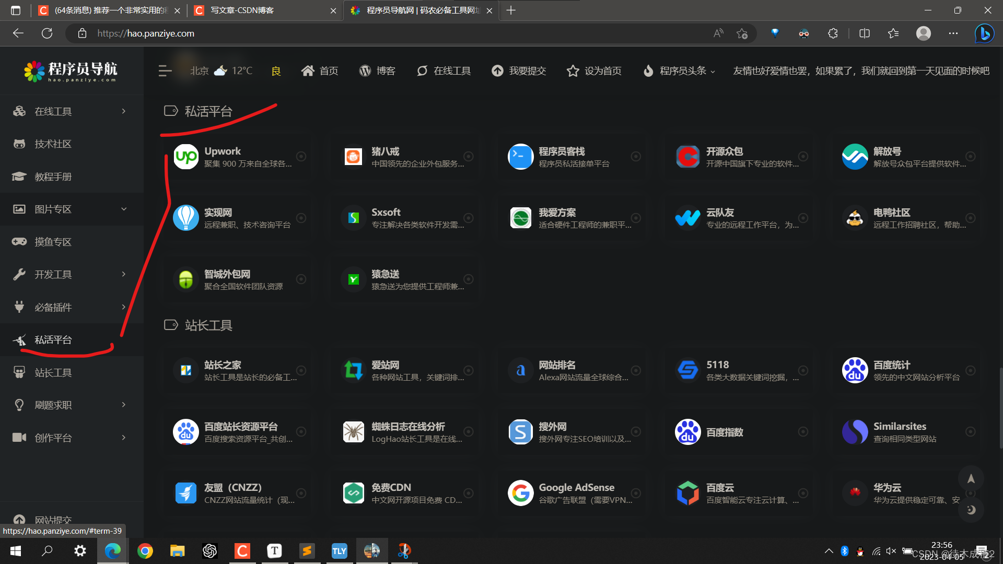Open the 电鸭社区 duck icon
The height and width of the screenshot is (564, 1003).
pos(855,218)
